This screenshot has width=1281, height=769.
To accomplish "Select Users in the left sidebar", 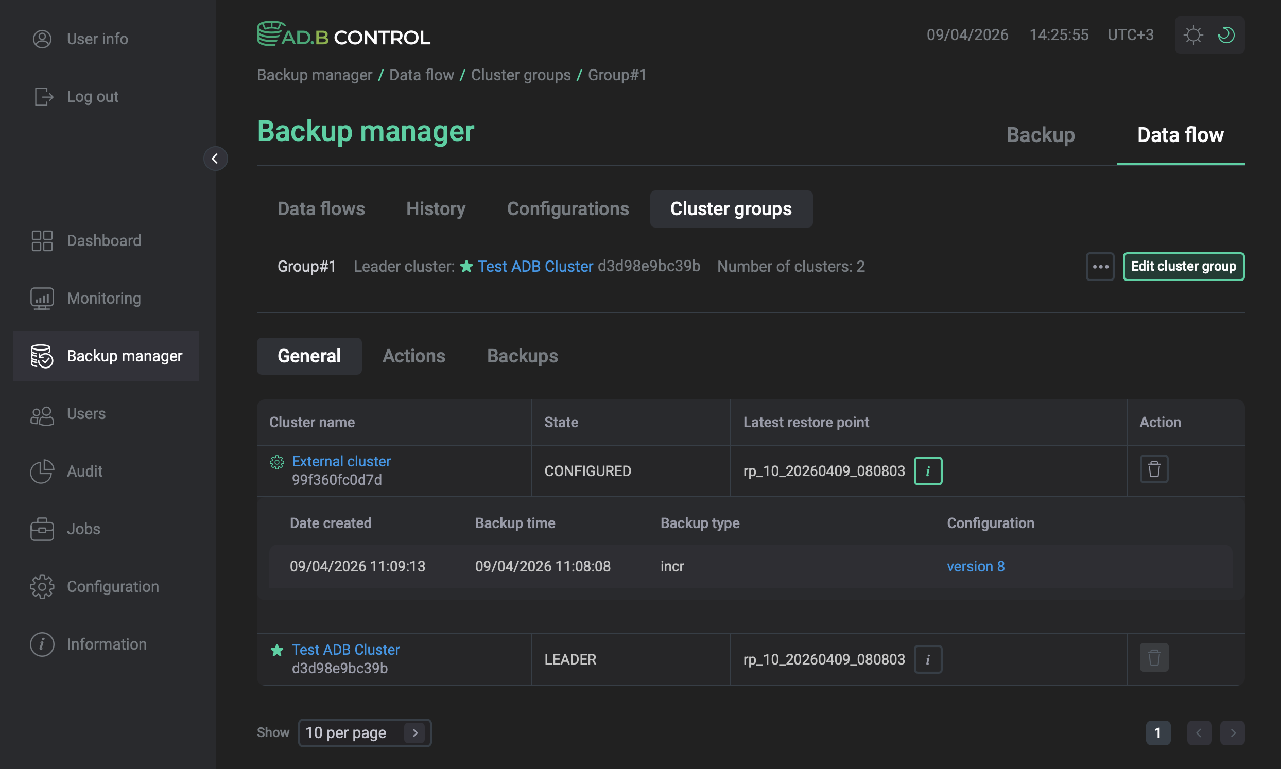I will pyautogui.click(x=86, y=413).
